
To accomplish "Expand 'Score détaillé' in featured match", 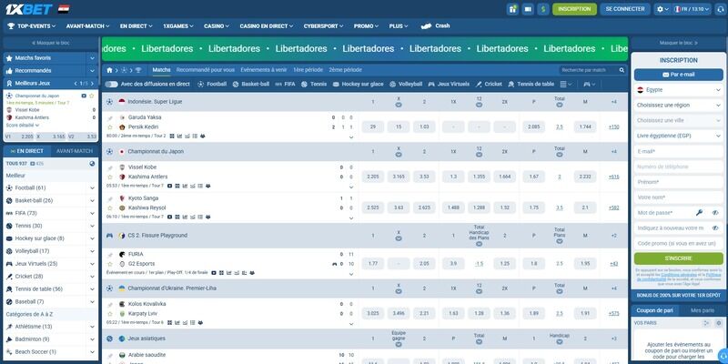I will 23,126.
